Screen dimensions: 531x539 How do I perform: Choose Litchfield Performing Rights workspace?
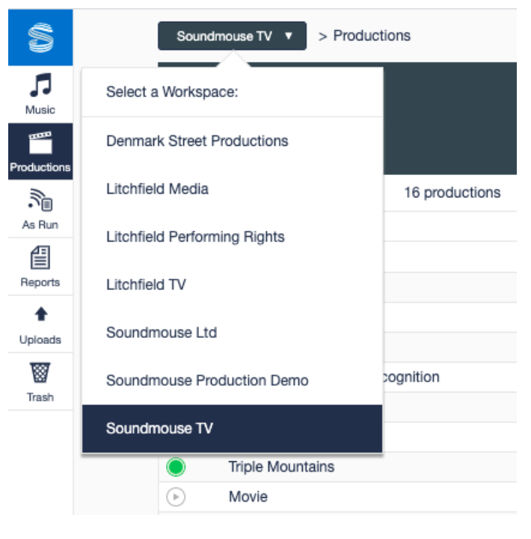[232, 236]
